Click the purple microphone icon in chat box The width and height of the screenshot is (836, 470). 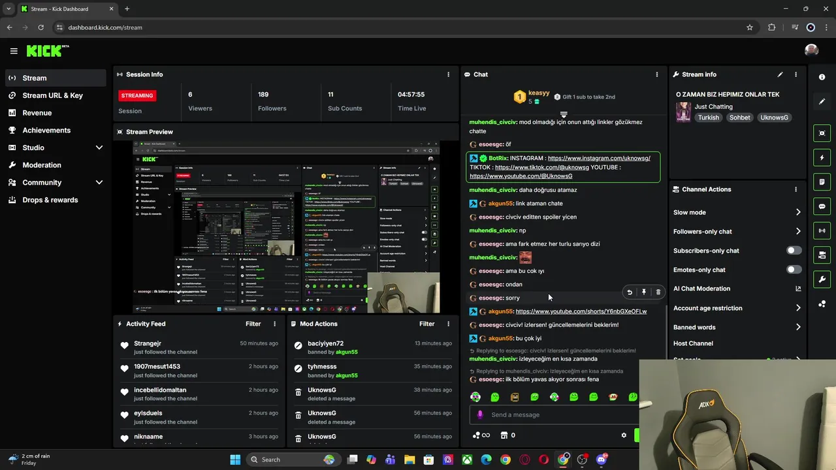coord(480,415)
